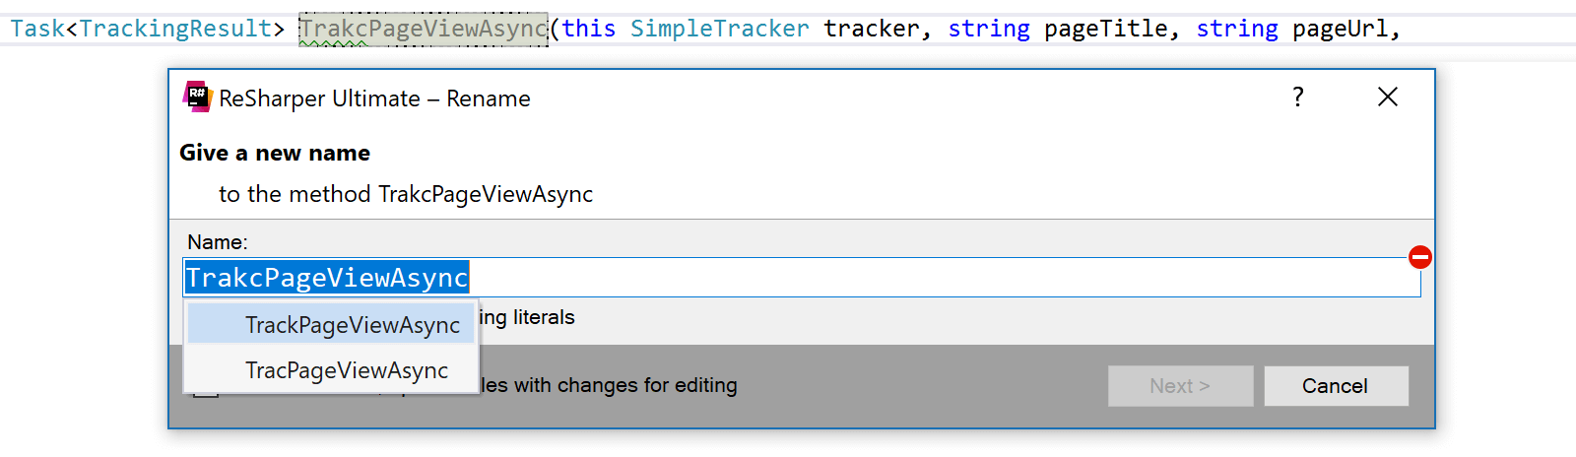Click the ReSharper logo in the dialog title
Viewport: 1576px width, 457px height.
pyautogui.click(x=198, y=97)
